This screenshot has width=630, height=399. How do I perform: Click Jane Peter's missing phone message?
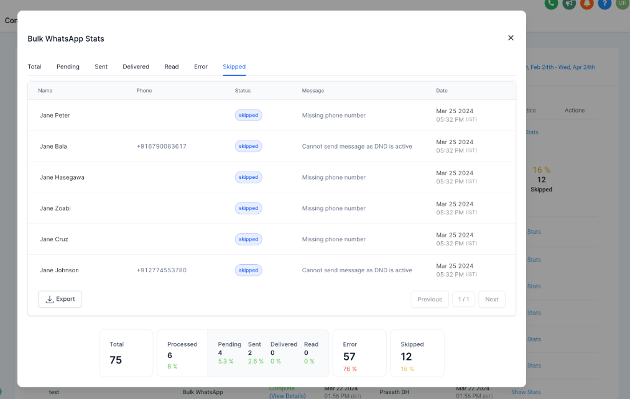point(334,115)
